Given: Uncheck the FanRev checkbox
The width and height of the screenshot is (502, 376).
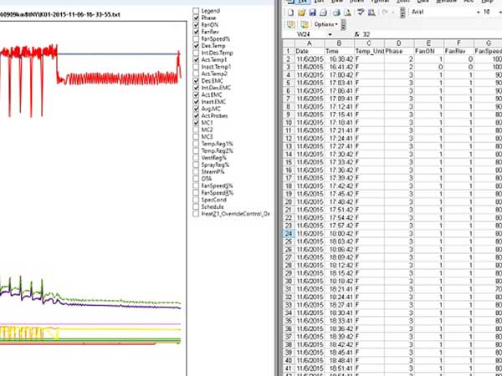Looking at the screenshot, I should pyautogui.click(x=196, y=32).
